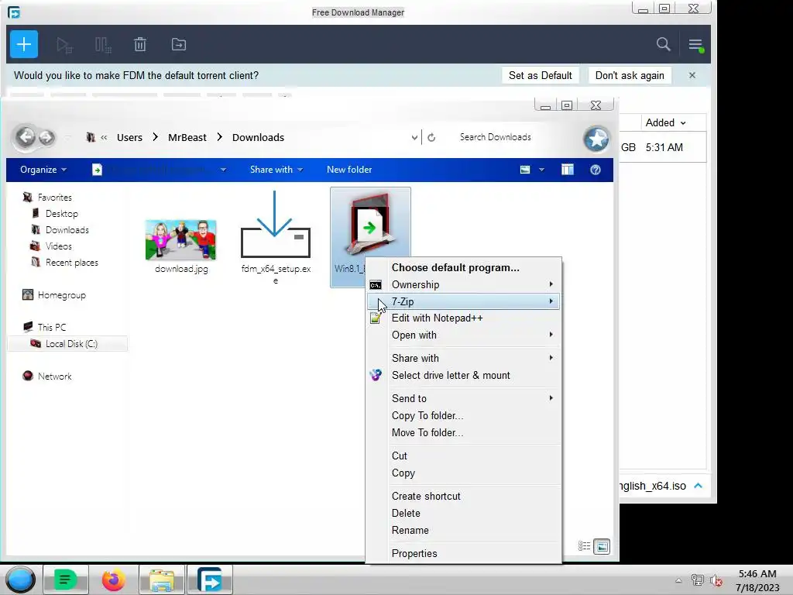Click the change view icon
Viewport: 793px width, 595px height.
pos(525,170)
